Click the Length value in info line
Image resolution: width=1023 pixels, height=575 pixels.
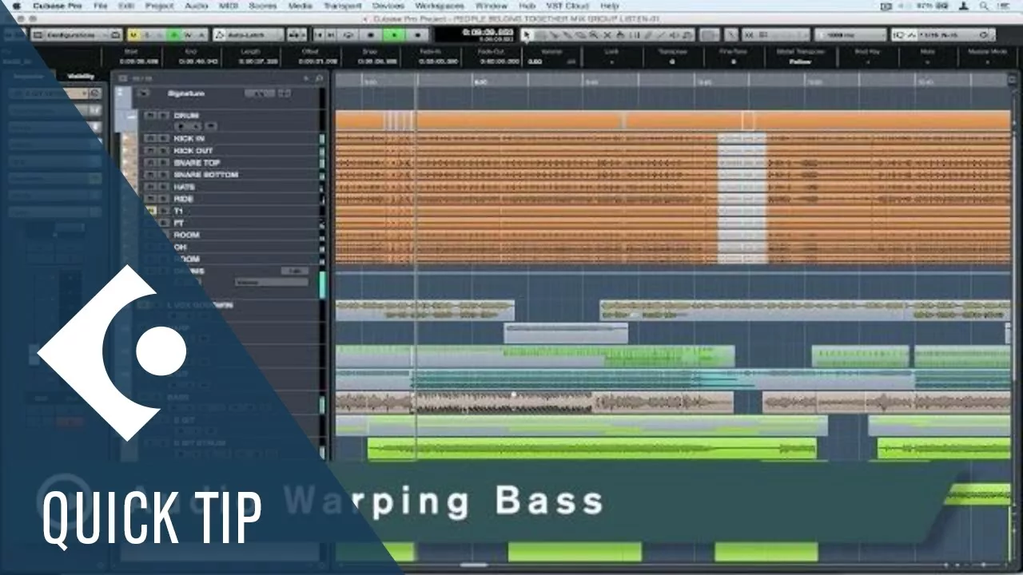(258, 61)
